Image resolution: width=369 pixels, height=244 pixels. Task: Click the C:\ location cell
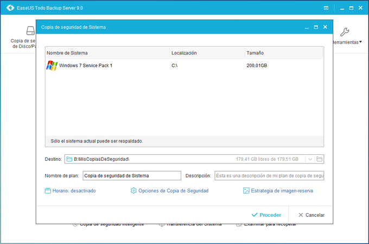(x=174, y=66)
